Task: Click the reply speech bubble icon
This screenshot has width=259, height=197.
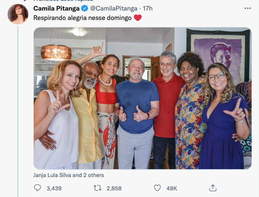Action: coord(37,188)
